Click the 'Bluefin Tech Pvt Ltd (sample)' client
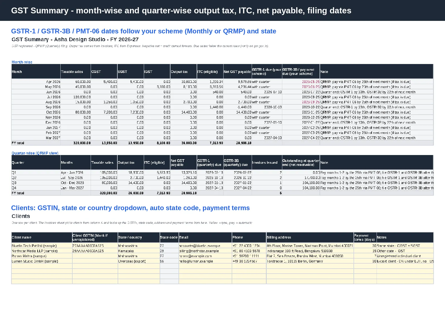 (x=42, y=246)
